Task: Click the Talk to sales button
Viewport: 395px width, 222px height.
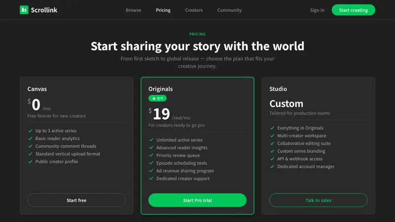Action: (318, 200)
